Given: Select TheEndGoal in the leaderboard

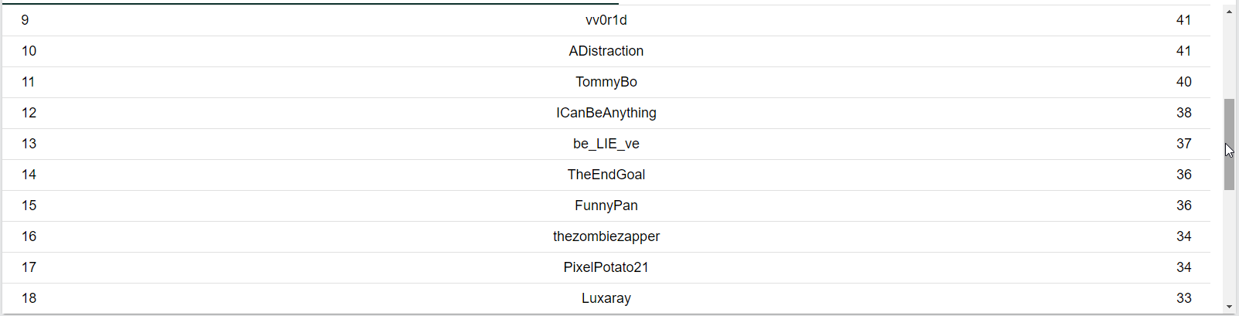Looking at the screenshot, I should pyautogui.click(x=606, y=175).
